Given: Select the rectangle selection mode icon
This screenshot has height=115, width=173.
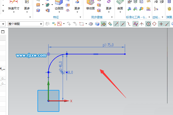Looking at the screenshot, I should tap(81, 24).
